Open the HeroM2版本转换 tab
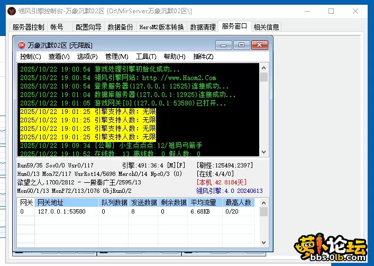Viewport: 374px width, 266px height. tap(161, 27)
